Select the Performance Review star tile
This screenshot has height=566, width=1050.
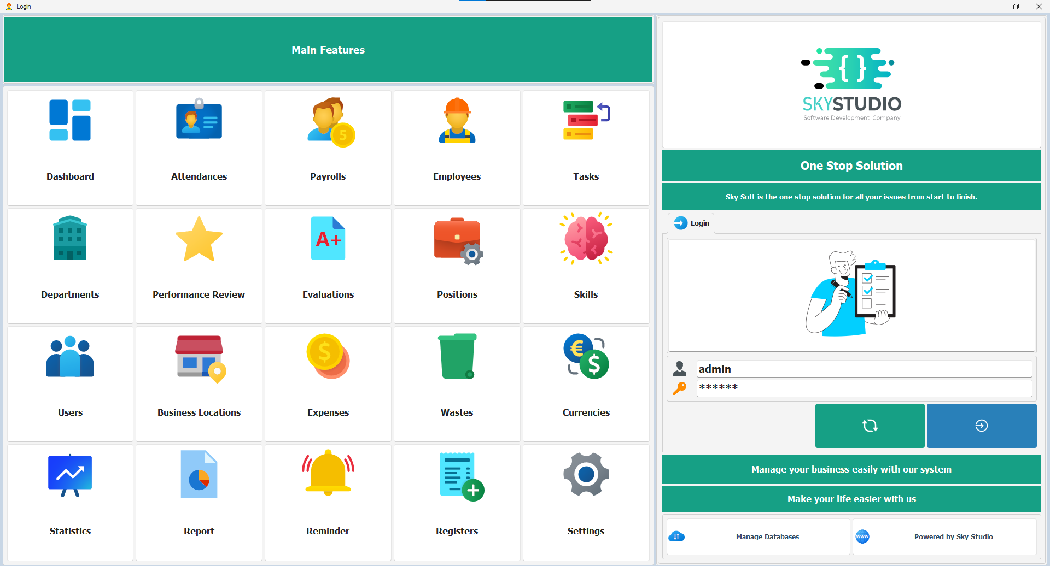pos(199,266)
